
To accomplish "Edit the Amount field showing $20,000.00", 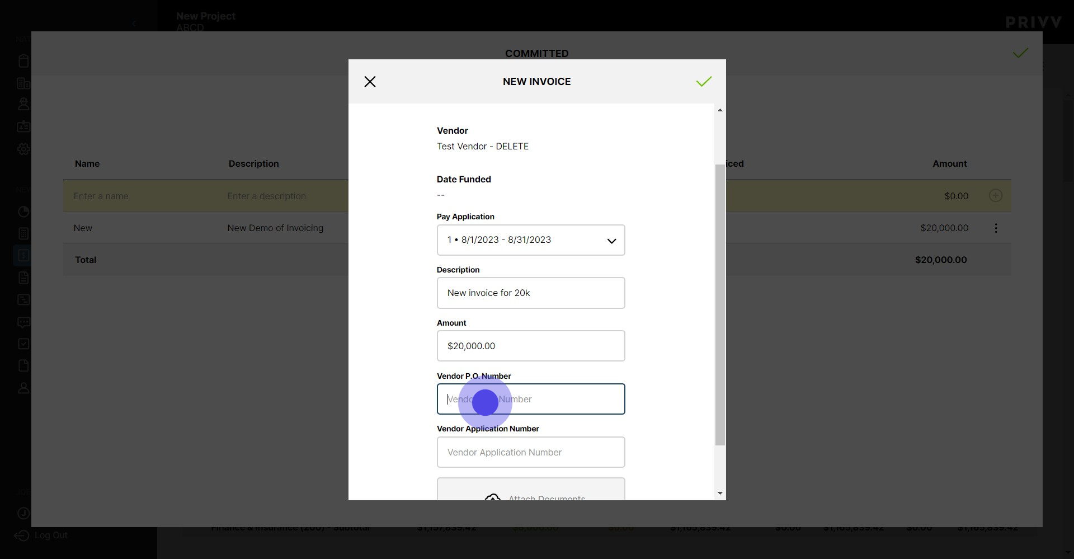I will pyautogui.click(x=531, y=346).
